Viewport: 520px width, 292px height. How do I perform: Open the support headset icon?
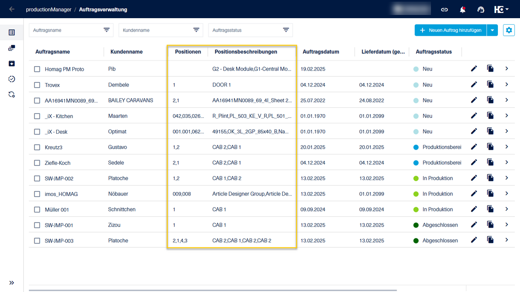(481, 9)
